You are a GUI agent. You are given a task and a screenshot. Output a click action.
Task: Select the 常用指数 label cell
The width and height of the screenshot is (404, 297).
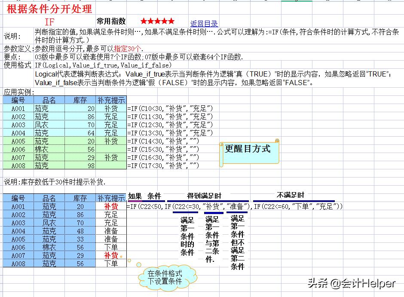pyautogui.click(x=111, y=21)
